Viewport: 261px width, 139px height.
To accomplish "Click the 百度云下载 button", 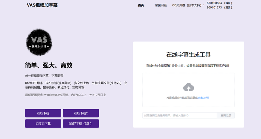I will 43,124.
